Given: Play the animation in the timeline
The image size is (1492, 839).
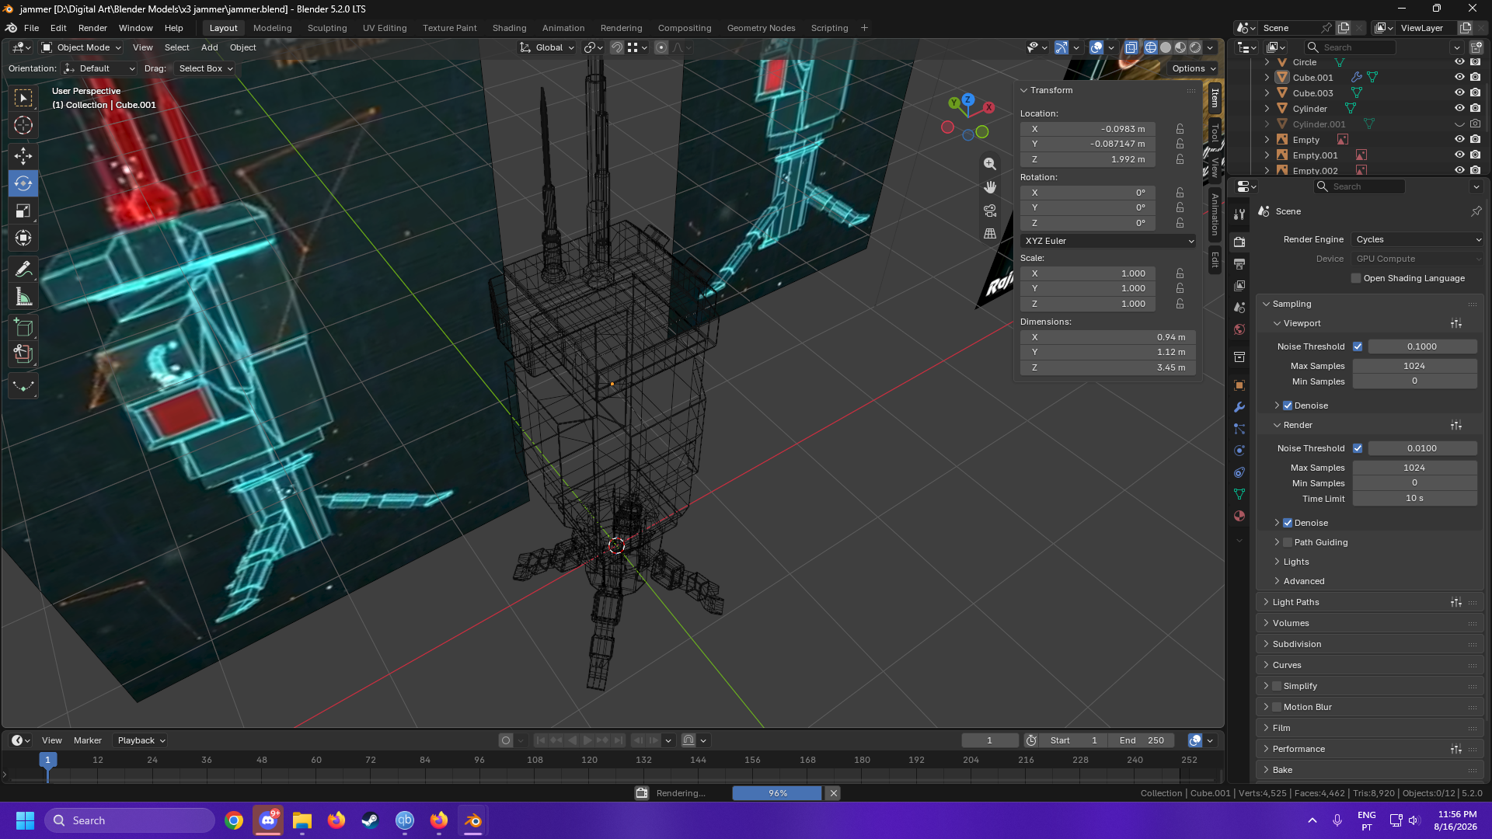Looking at the screenshot, I should tap(587, 740).
